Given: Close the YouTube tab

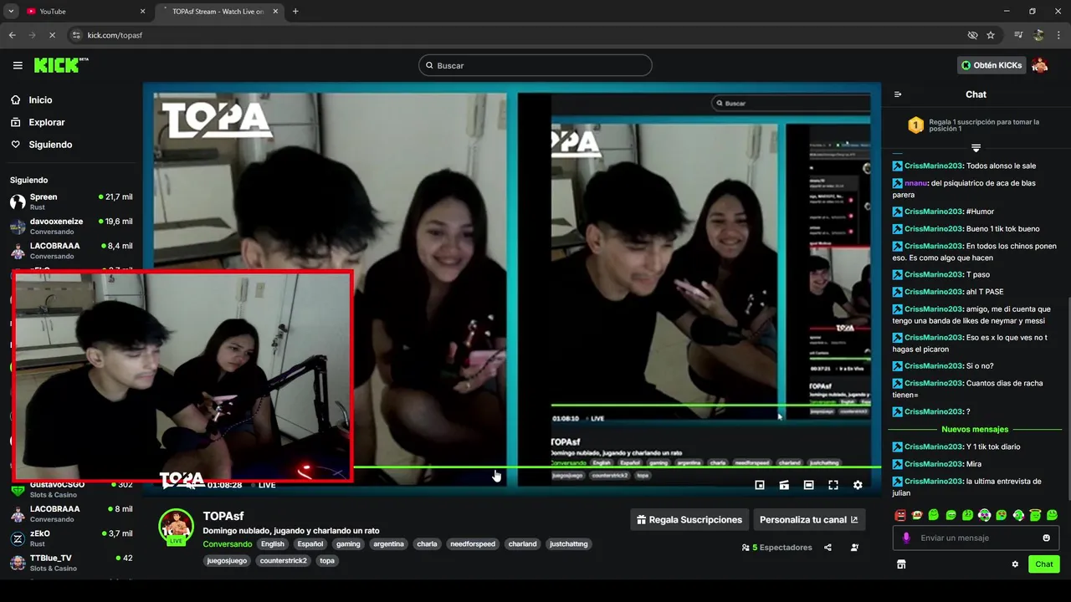Looking at the screenshot, I should [x=142, y=11].
